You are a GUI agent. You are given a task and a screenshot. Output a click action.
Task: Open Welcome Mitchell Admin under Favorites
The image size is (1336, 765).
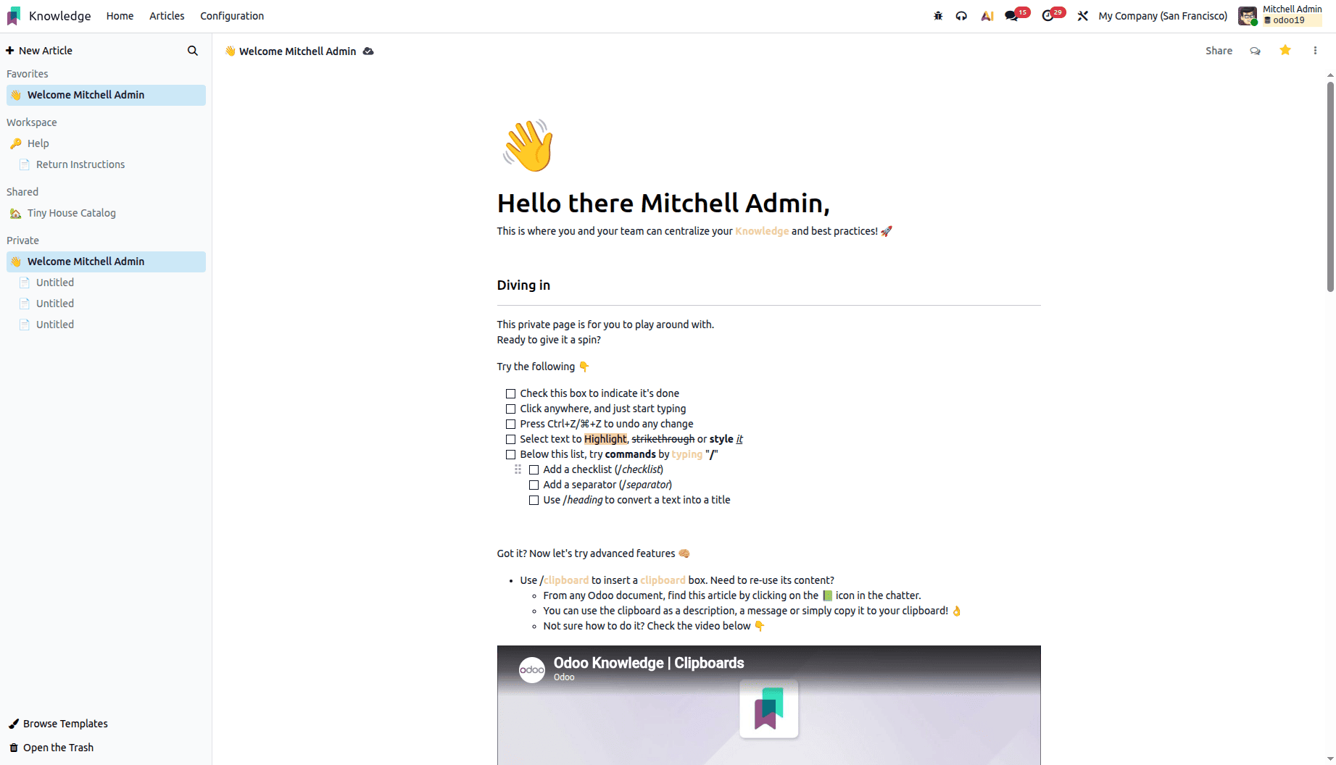pos(106,95)
